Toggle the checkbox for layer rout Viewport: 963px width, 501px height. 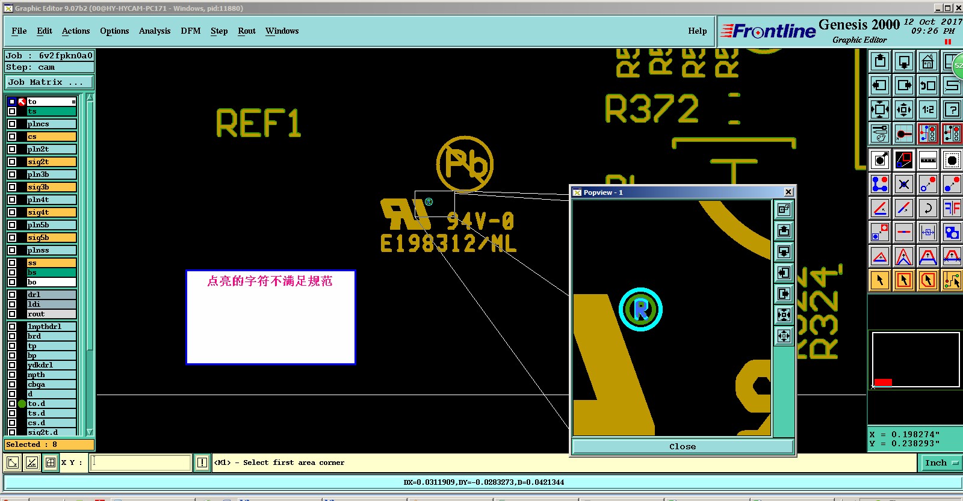point(12,314)
